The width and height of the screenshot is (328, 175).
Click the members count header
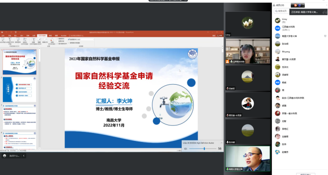pyautogui.click(x=278, y=5)
